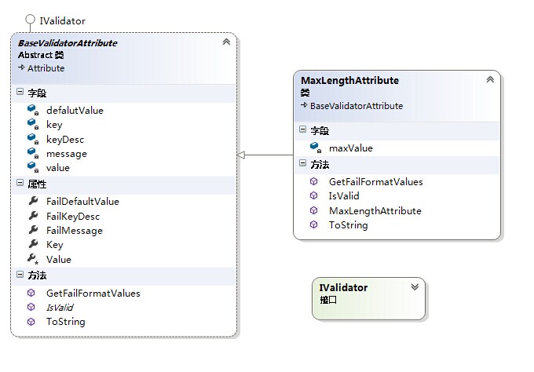Screen dimensions: 534x372
Task: Select the keyDesc field name
Action: tap(65, 140)
